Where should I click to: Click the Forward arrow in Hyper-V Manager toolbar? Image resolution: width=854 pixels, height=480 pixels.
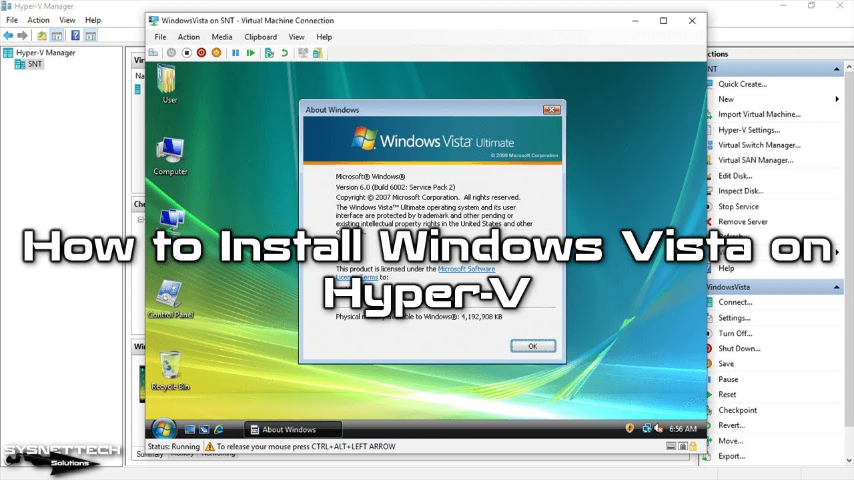23,35
